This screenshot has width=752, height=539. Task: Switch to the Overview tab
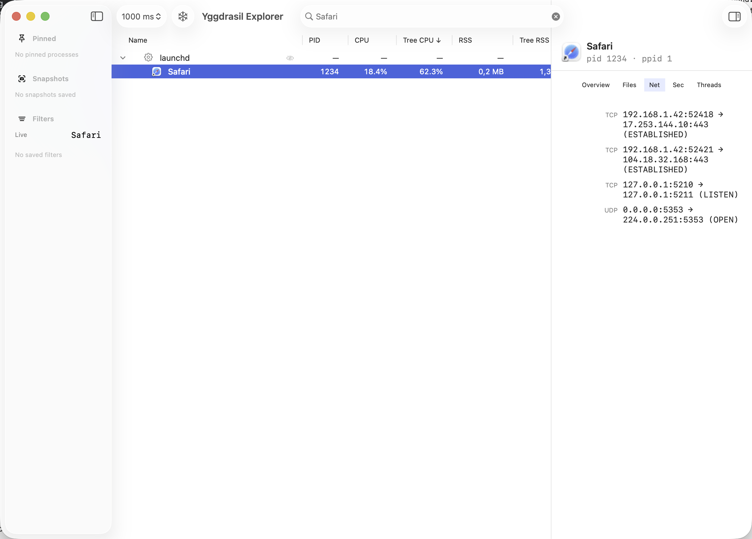click(x=596, y=85)
